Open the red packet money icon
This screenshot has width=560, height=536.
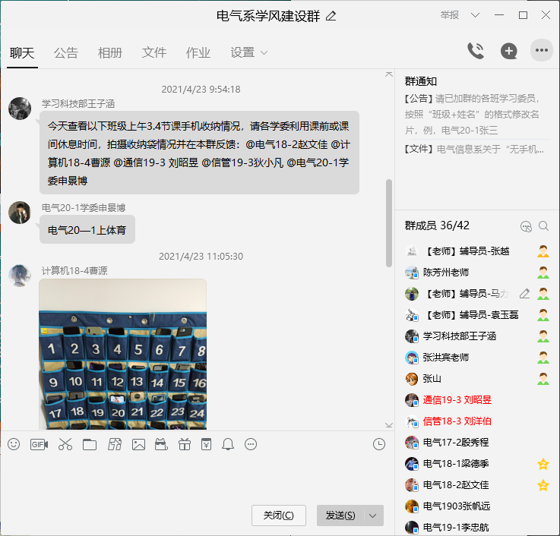(x=206, y=444)
